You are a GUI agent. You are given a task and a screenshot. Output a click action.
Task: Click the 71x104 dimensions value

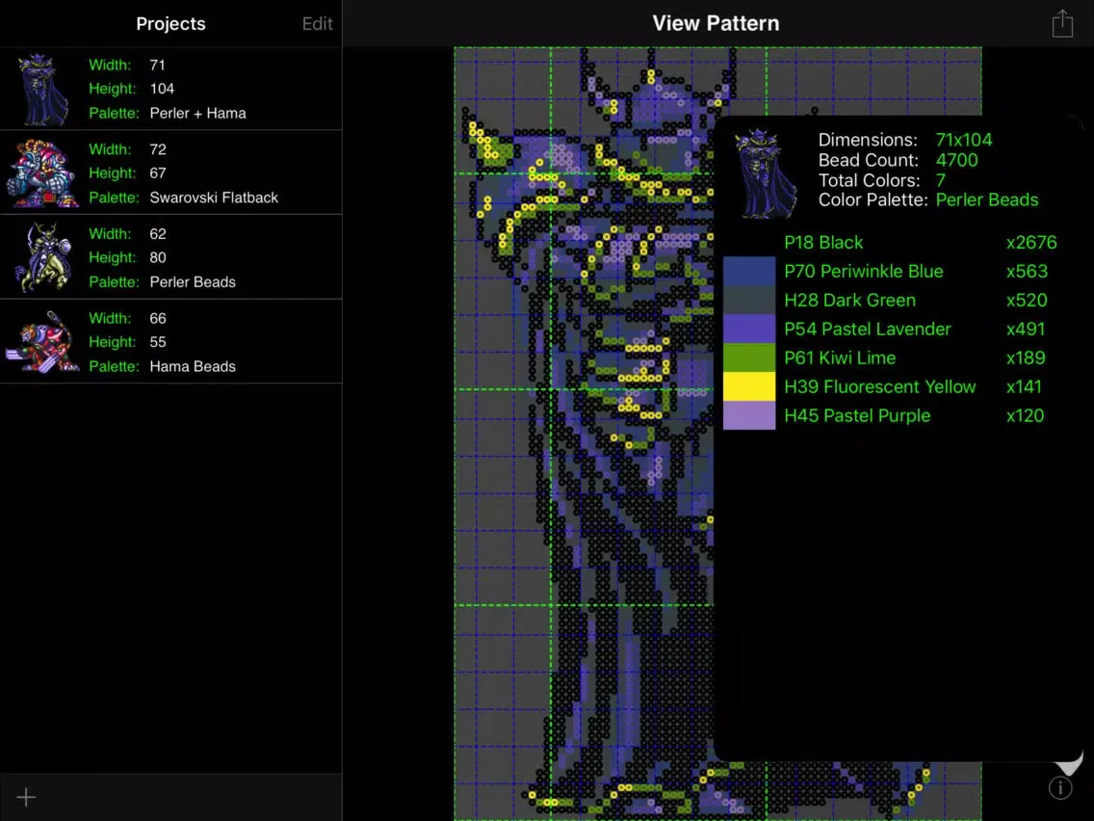point(964,140)
